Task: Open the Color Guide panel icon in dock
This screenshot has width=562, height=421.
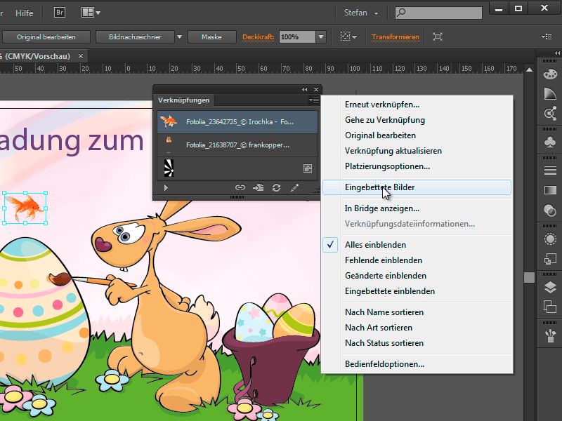Action: pyautogui.click(x=550, y=94)
